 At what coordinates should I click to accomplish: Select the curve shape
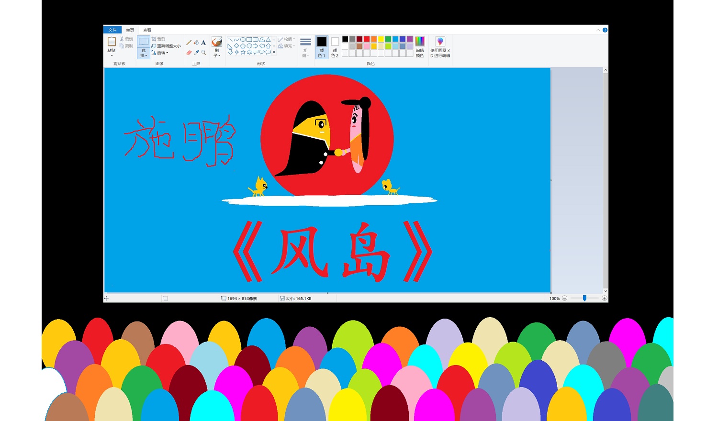click(x=236, y=39)
